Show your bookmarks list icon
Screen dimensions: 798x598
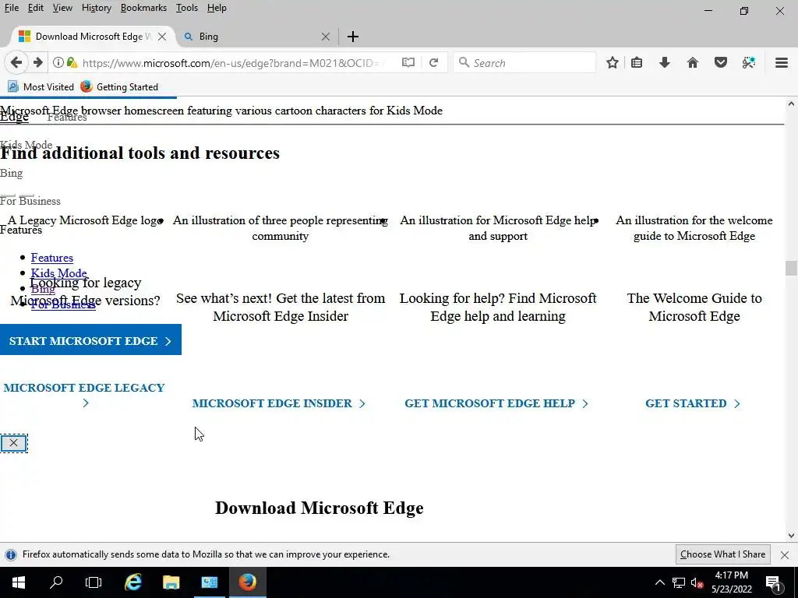pos(637,62)
